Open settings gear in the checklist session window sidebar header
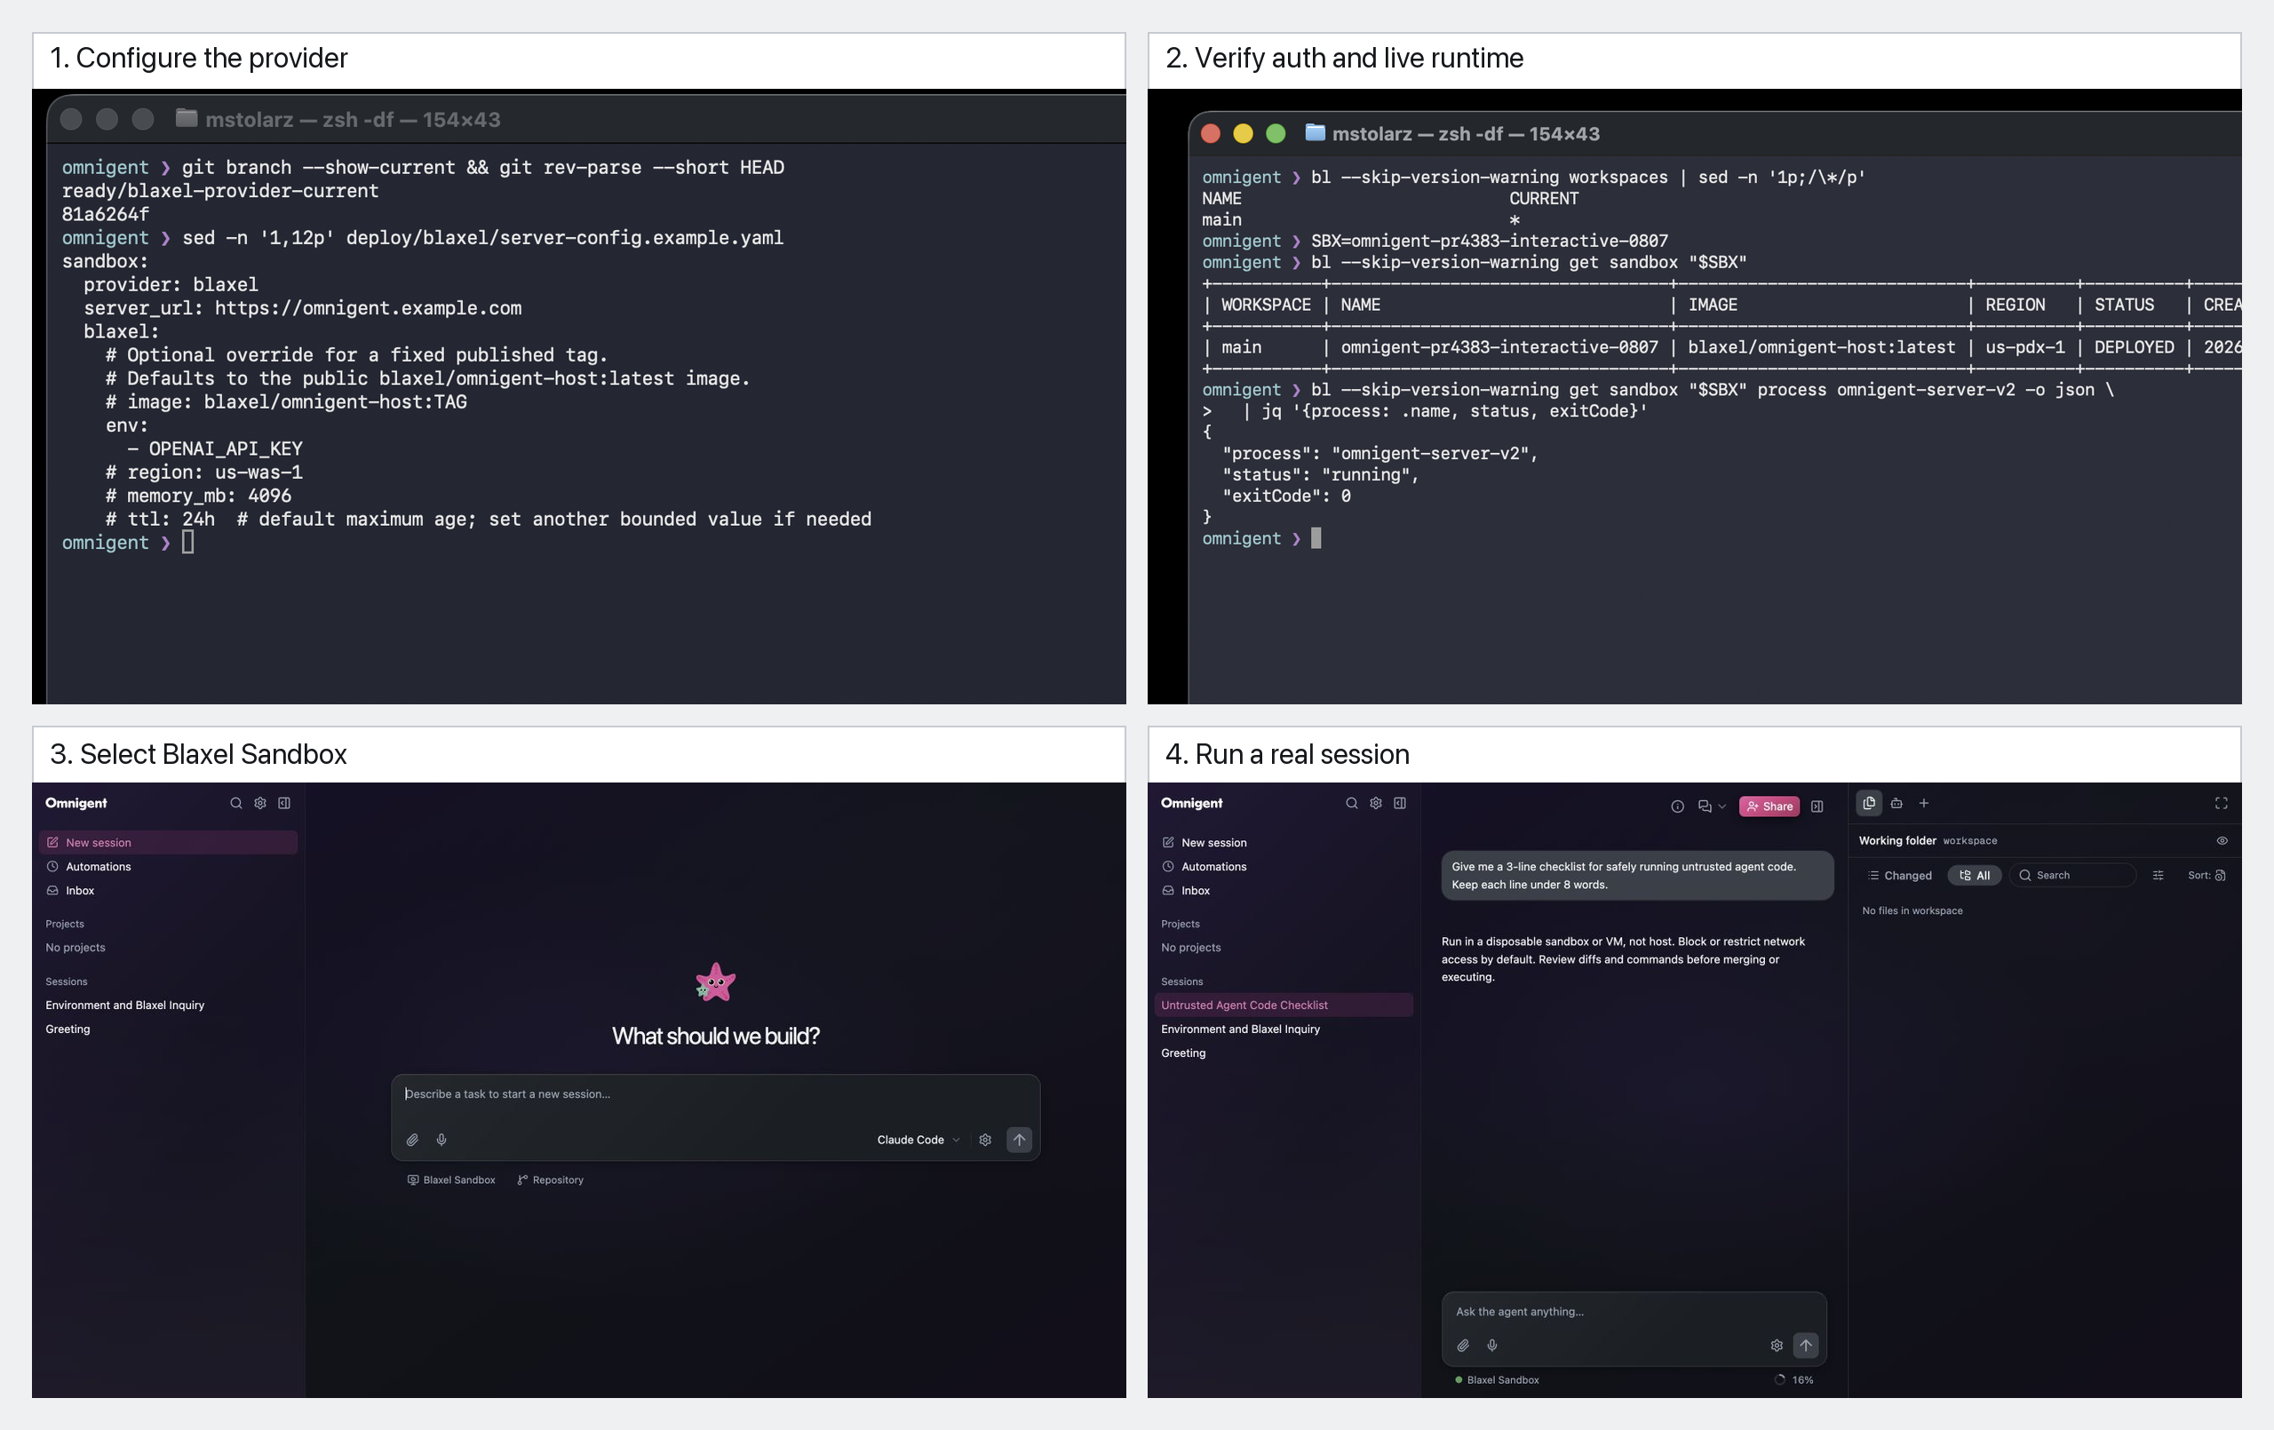Screen dimensions: 2274x1430 pyautogui.click(x=1376, y=803)
